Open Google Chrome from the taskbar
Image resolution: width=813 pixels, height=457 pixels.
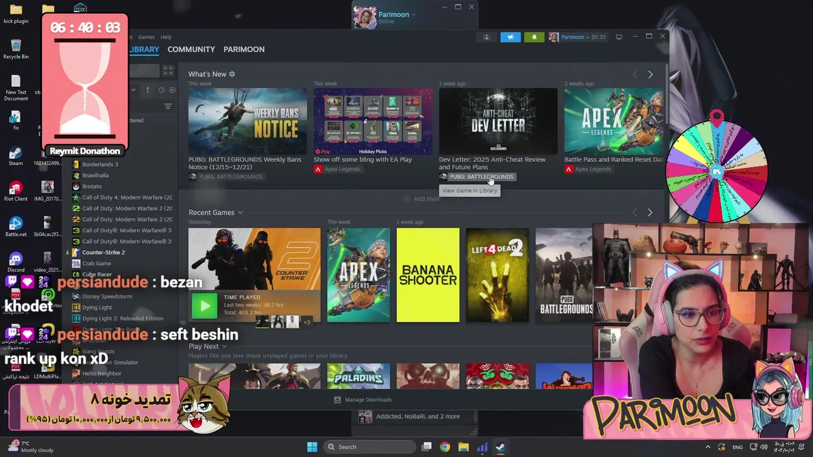point(445,447)
